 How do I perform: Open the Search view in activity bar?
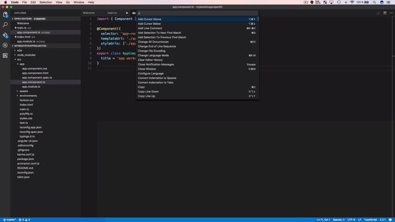pos(5,25)
